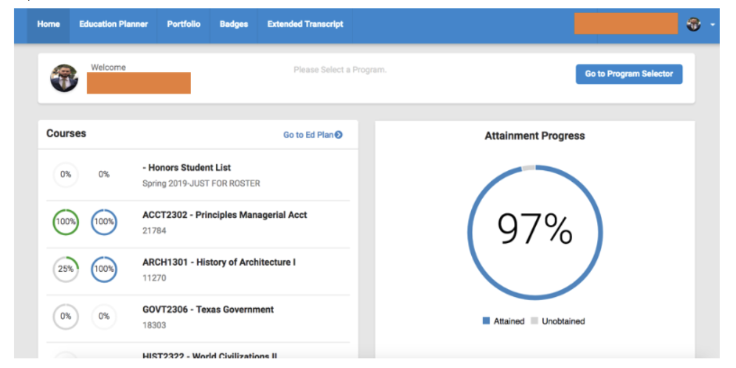The height and width of the screenshot is (368, 736).
Task: Open the Home tab
Action: pos(48,24)
